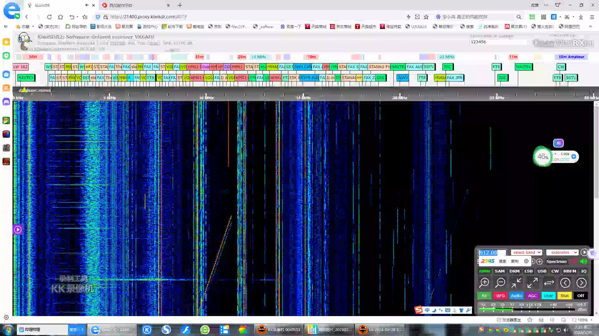Click the purple AI floating badge
Viewport: 599px width, 336px height.
pyautogui.click(x=558, y=143)
